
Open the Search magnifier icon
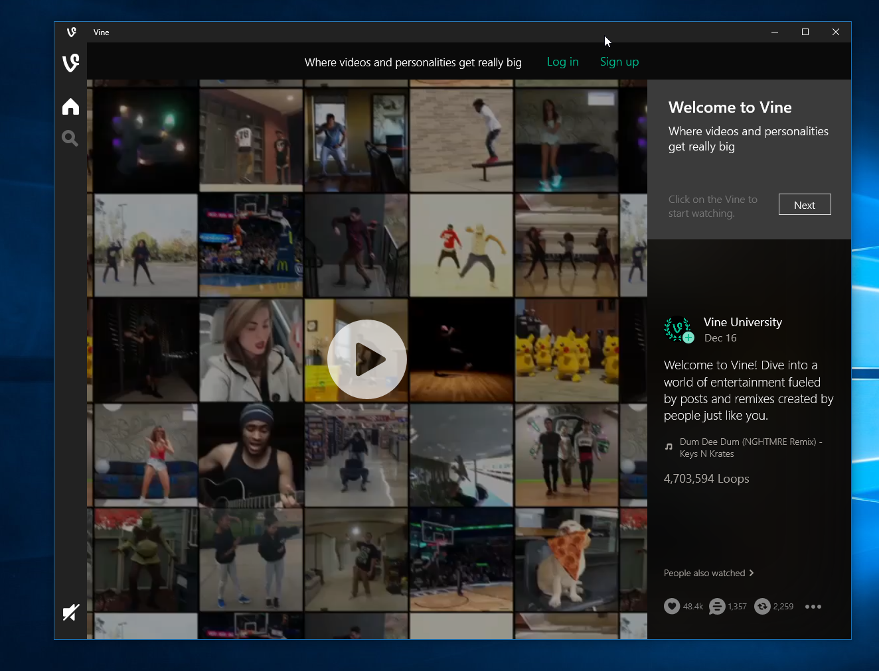[x=70, y=138]
